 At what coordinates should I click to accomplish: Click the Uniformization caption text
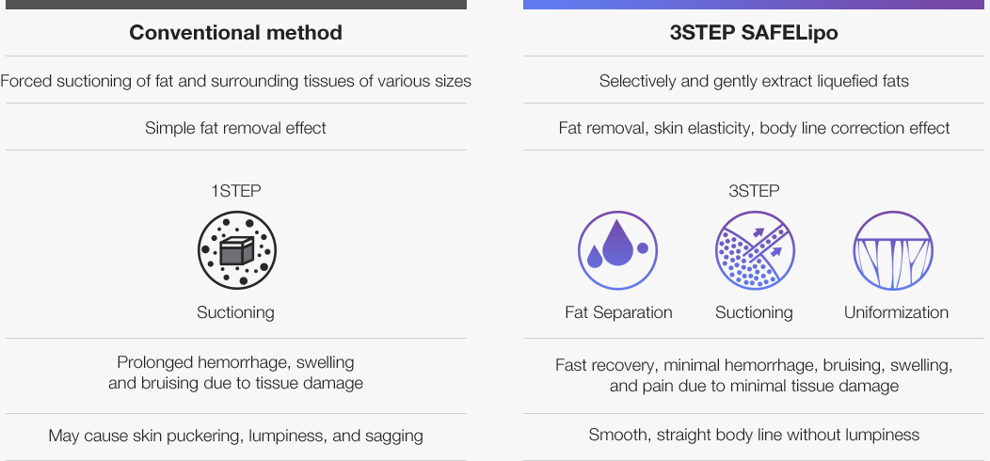point(896,312)
